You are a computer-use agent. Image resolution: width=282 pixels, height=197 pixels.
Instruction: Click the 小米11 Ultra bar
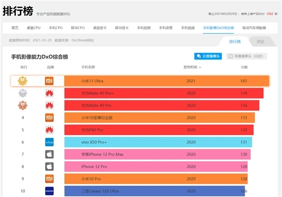(x=167, y=81)
